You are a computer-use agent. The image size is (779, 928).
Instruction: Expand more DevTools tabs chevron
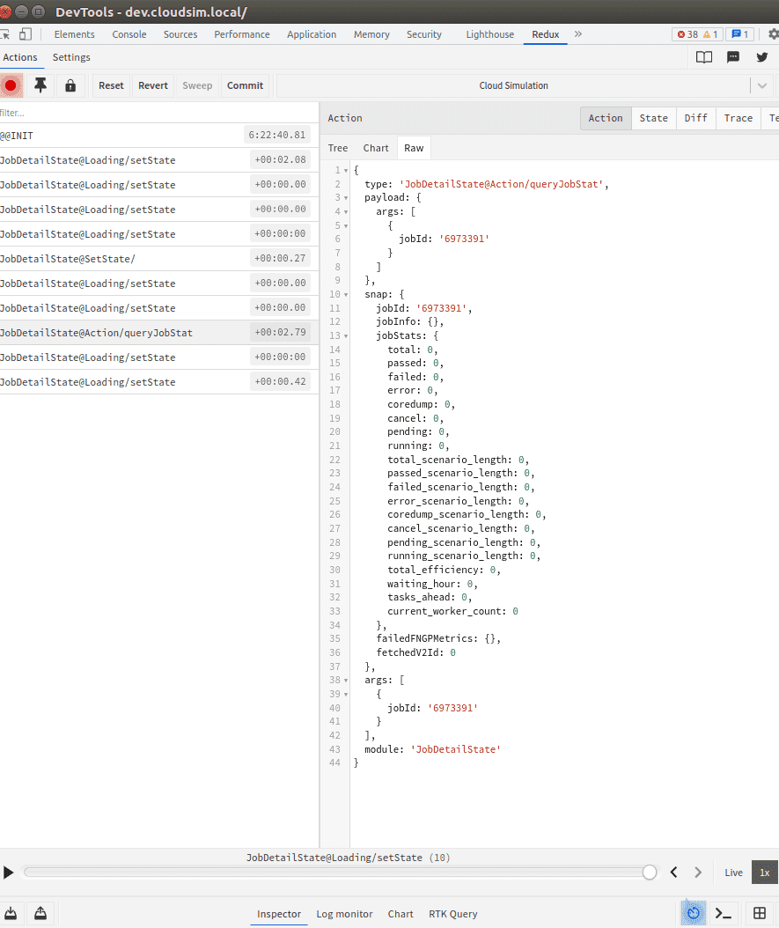[578, 34]
